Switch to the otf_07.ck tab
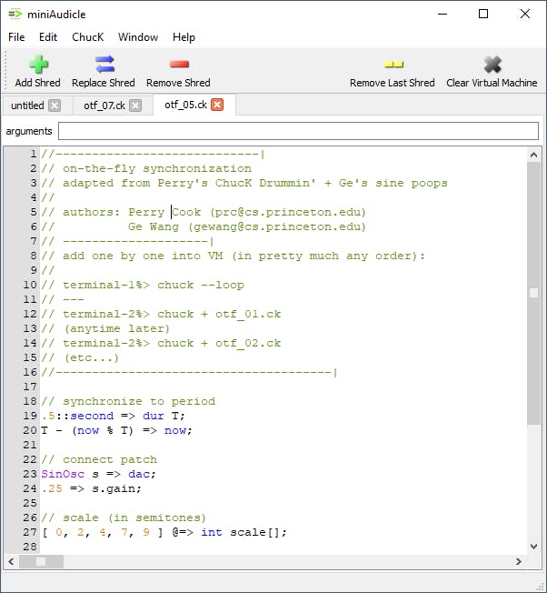Image resolution: width=547 pixels, height=593 pixels. click(104, 106)
